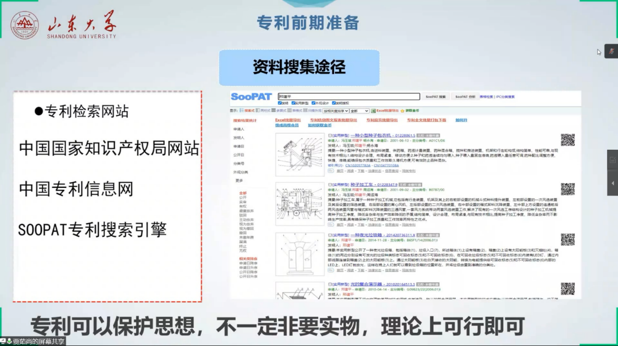Open drawing thumbnail of 种子加工车
Screen dimensions: 618x346
299,204
